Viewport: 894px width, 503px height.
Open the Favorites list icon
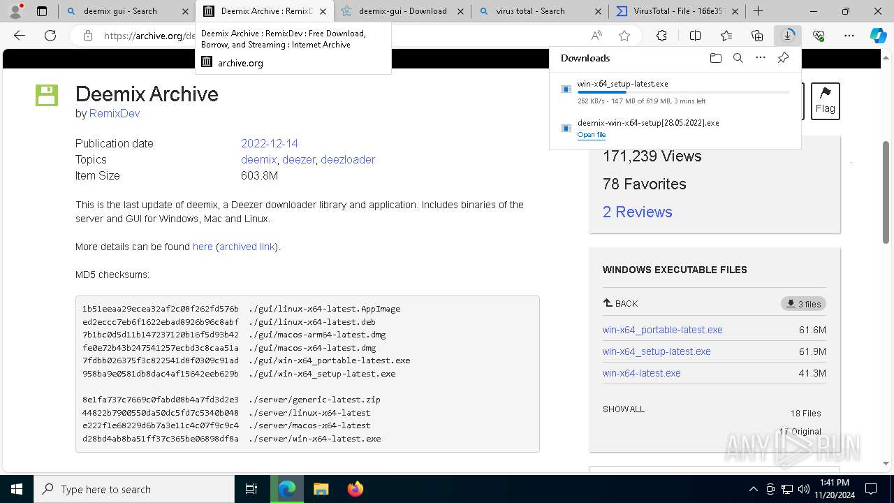pyautogui.click(x=726, y=36)
